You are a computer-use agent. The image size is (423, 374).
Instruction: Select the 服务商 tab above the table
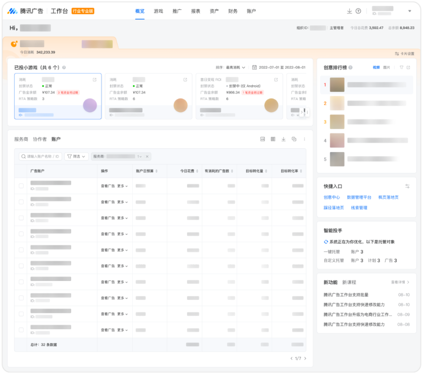[21, 139]
